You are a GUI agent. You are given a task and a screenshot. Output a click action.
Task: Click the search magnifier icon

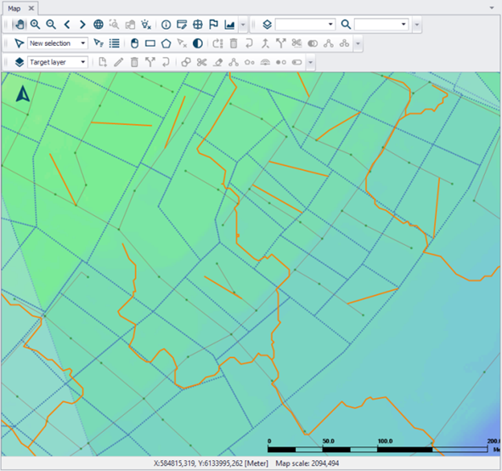(x=346, y=25)
